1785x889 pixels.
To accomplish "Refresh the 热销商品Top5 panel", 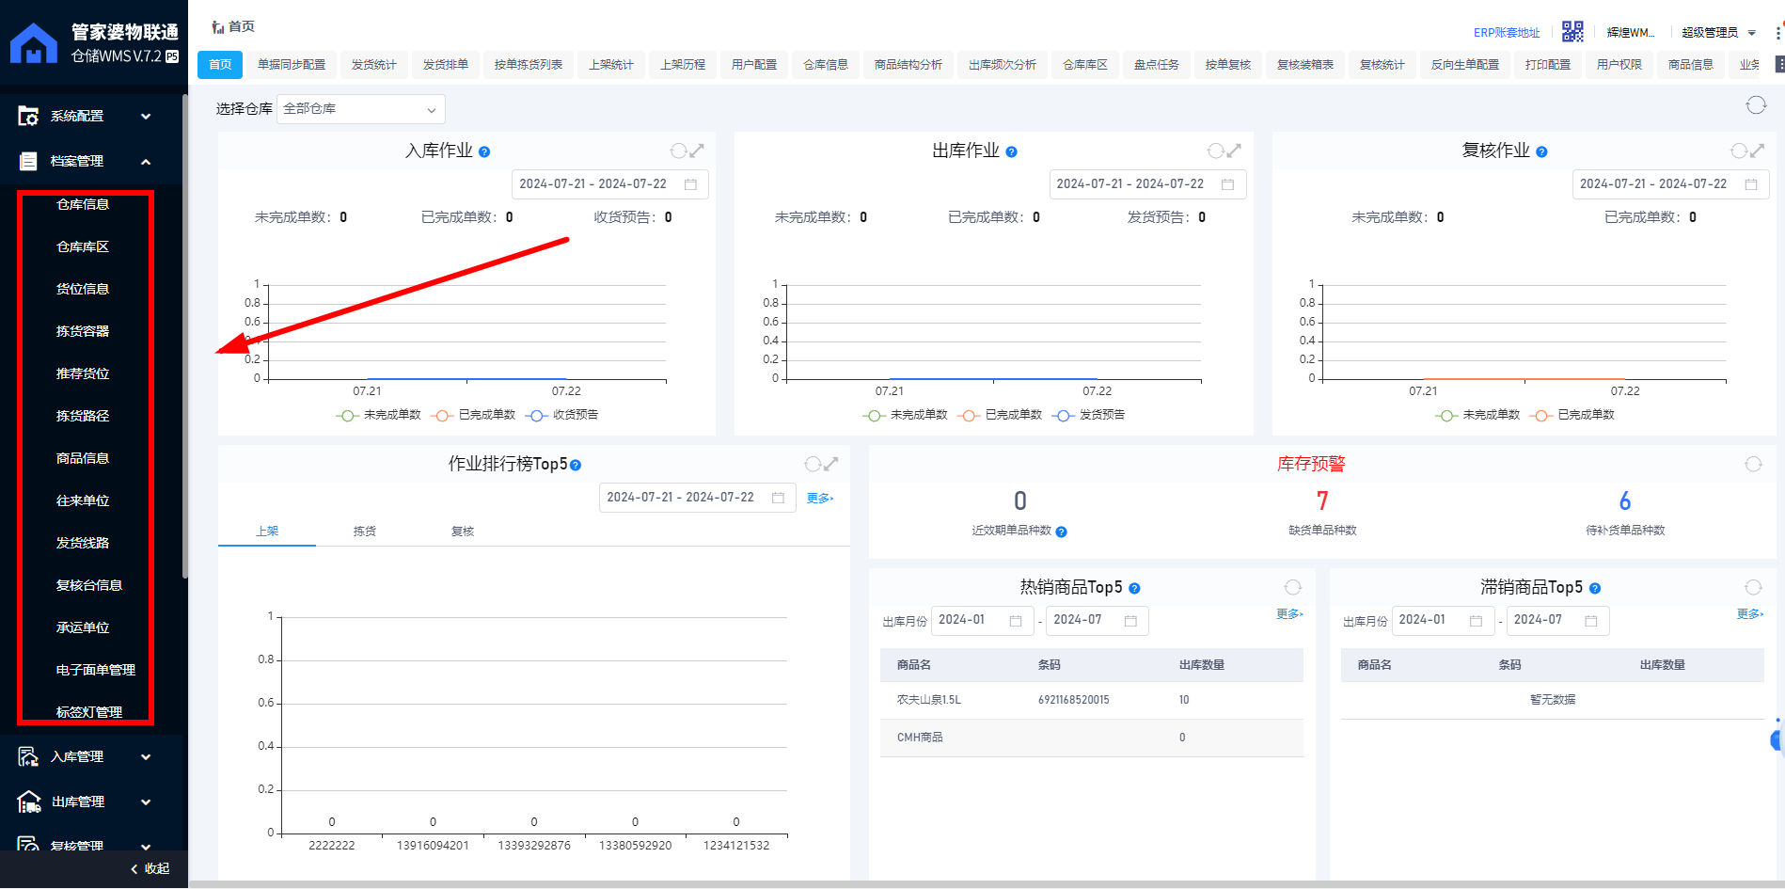I will tap(1293, 587).
